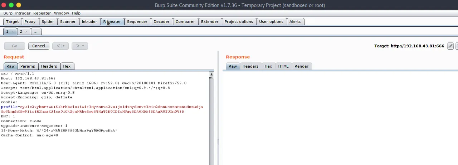458x165 pixels.
Task: Switch to the Sequencer tab
Action: coord(137,22)
